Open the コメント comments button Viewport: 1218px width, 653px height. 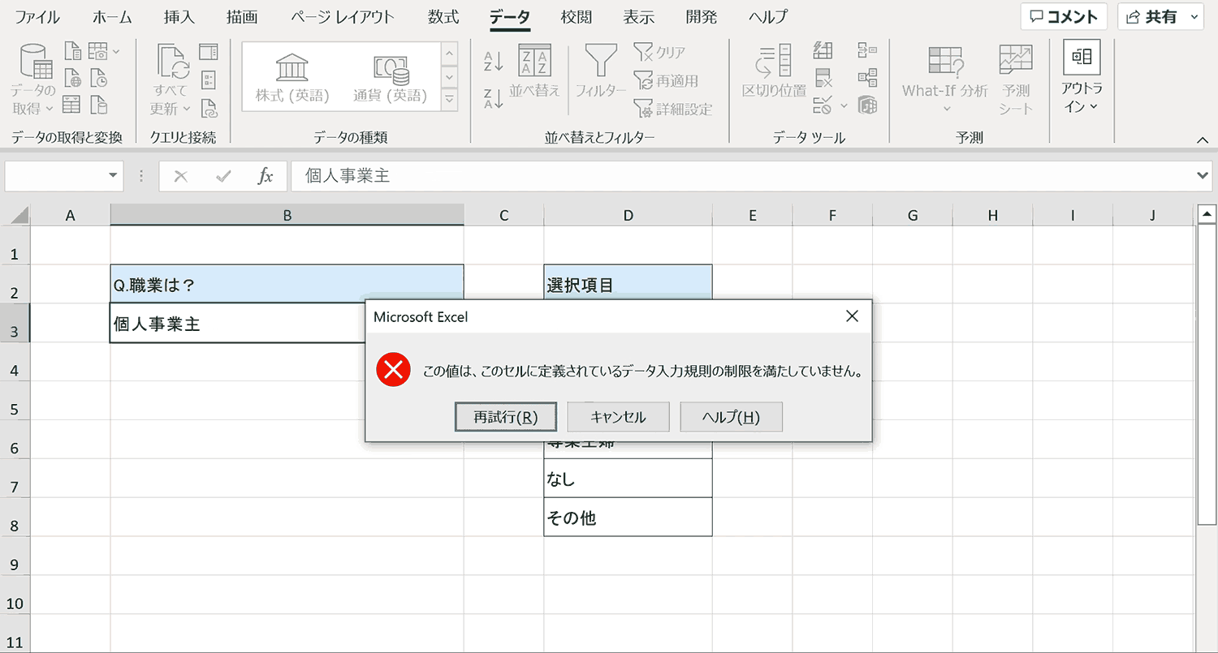(x=1065, y=16)
